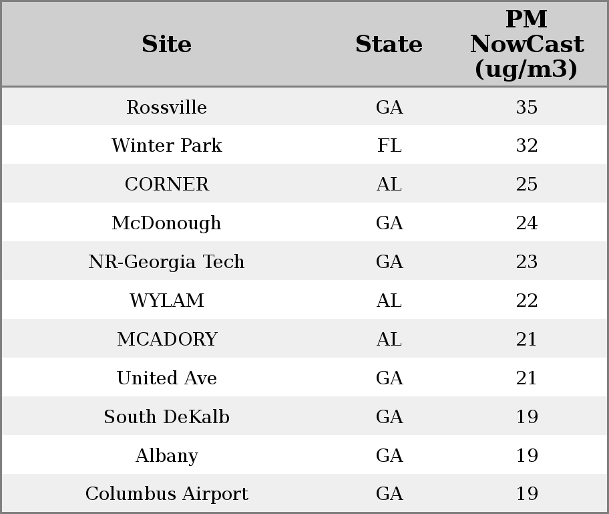This screenshot has height=514, width=609.
Task: Click the Site column header
Action: (166, 45)
